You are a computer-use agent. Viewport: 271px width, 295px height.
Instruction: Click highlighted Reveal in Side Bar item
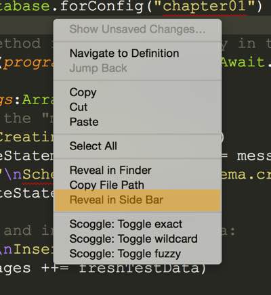[x=138, y=200]
